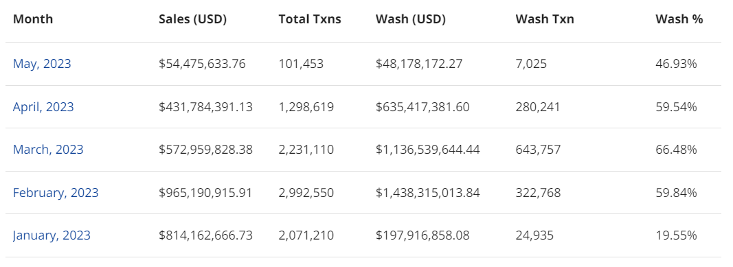
Task: Open the February, 2023 month link
Action: 56,193
